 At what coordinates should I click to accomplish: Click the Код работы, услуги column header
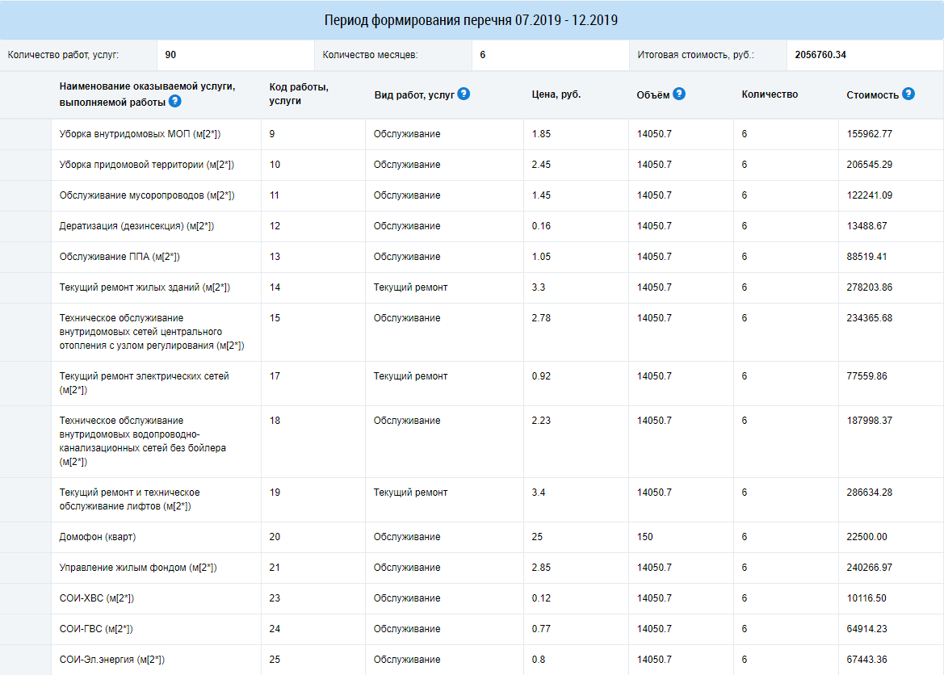(x=299, y=94)
